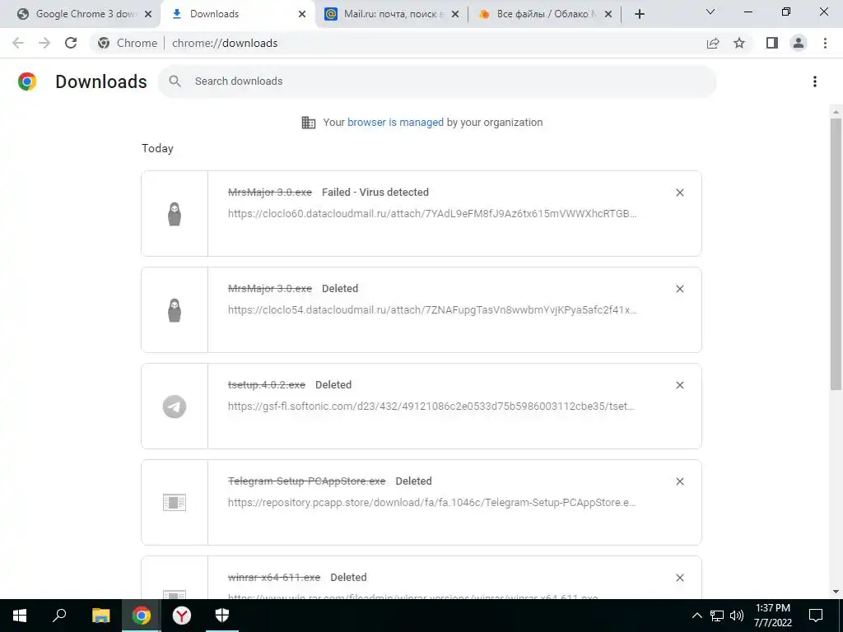Click the Today date heading
The image size is (843, 632).
(157, 148)
